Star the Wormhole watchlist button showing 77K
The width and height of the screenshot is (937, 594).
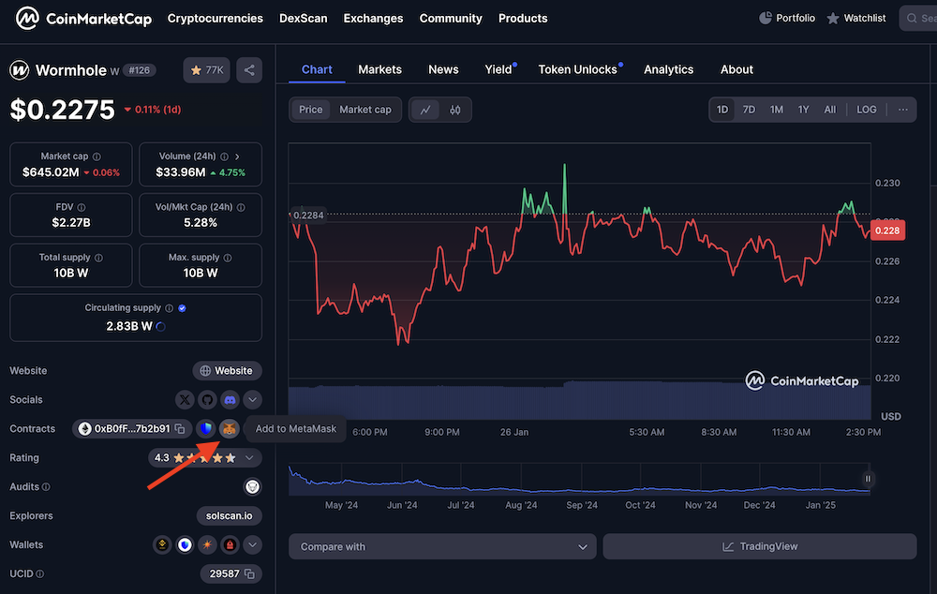coord(206,69)
